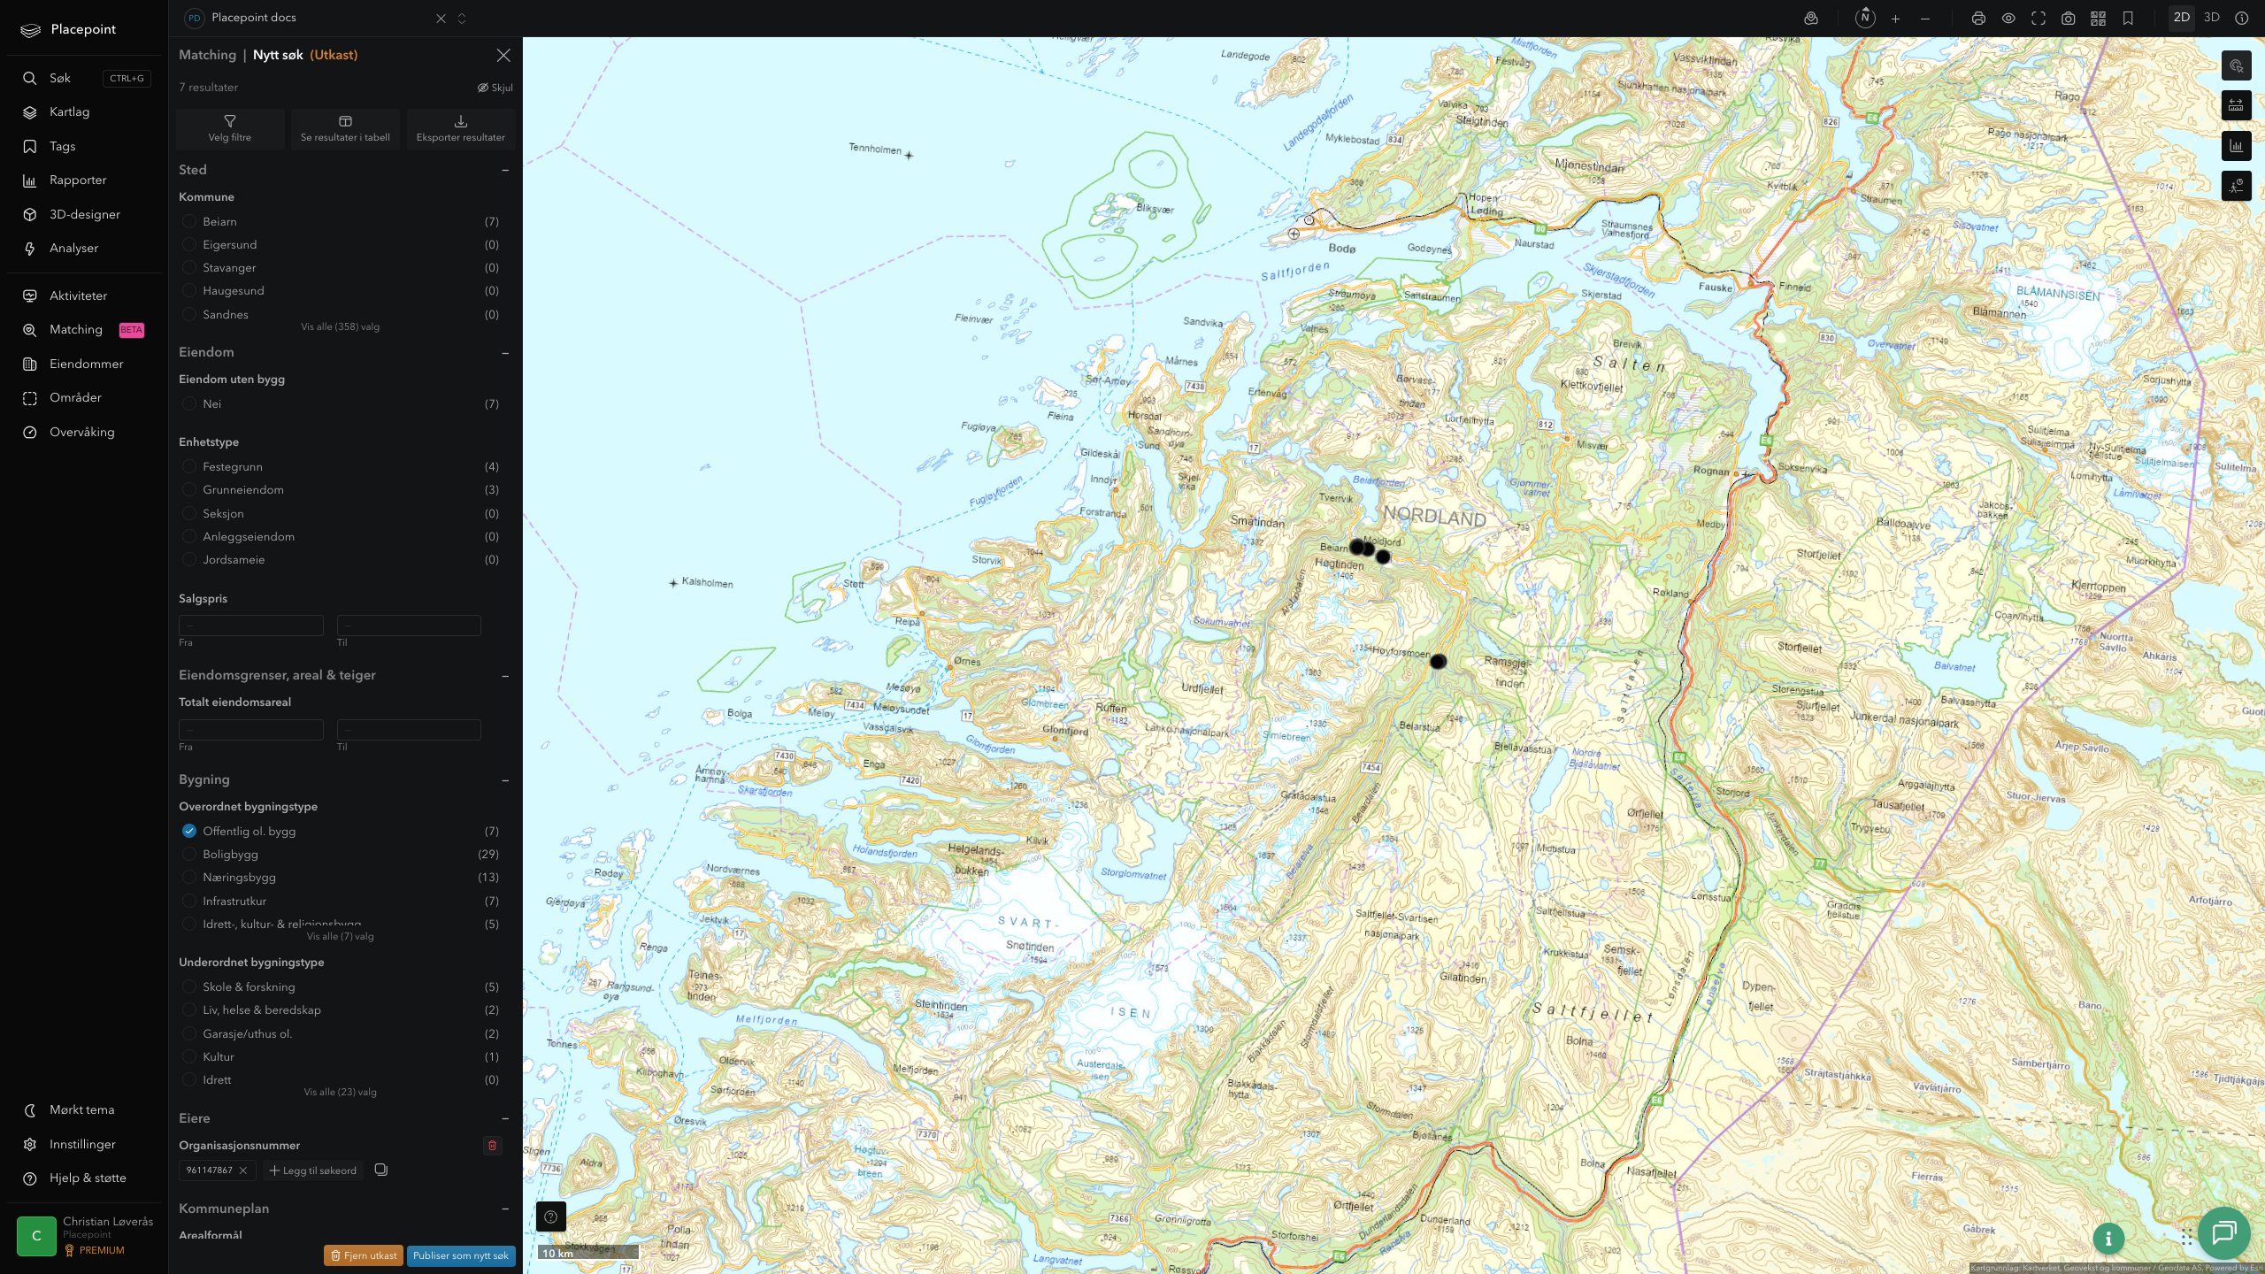2265x1274 pixels.
Task: Open the chat support bubble
Action: (x=2224, y=1232)
